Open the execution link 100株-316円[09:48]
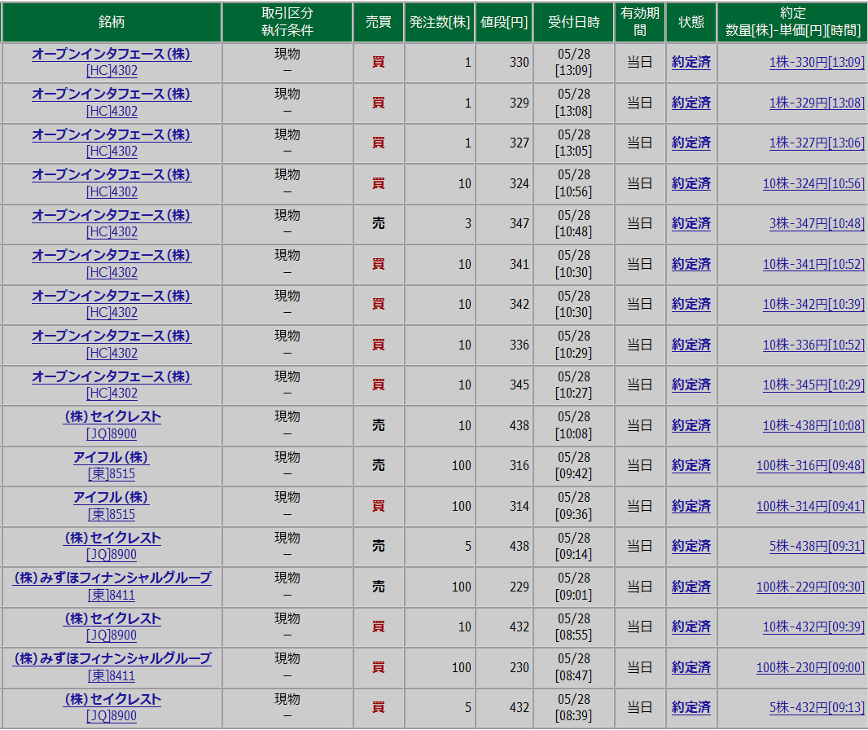This screenshot has height=730, width=868. [810, 465]
